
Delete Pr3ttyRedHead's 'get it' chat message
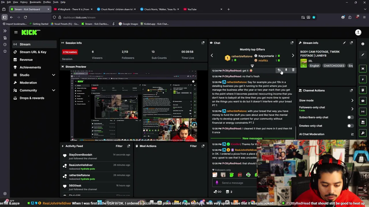293,70
